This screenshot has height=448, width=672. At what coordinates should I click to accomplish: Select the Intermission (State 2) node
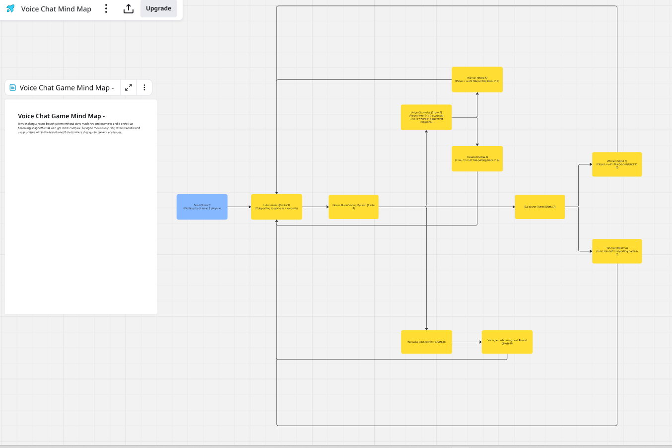(276, 207)
